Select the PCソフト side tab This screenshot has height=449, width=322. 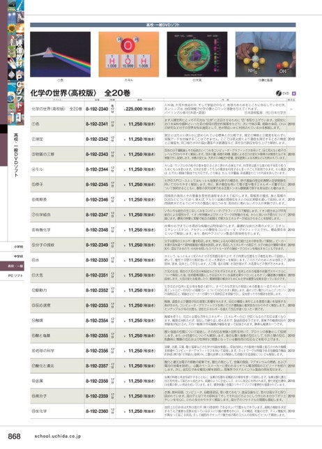[x=16, y=276]
